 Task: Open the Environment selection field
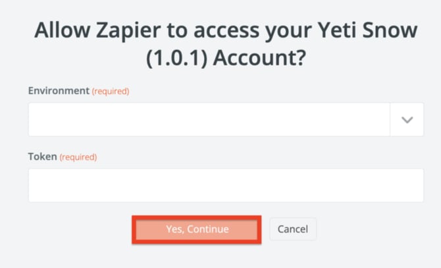(209, 120)
